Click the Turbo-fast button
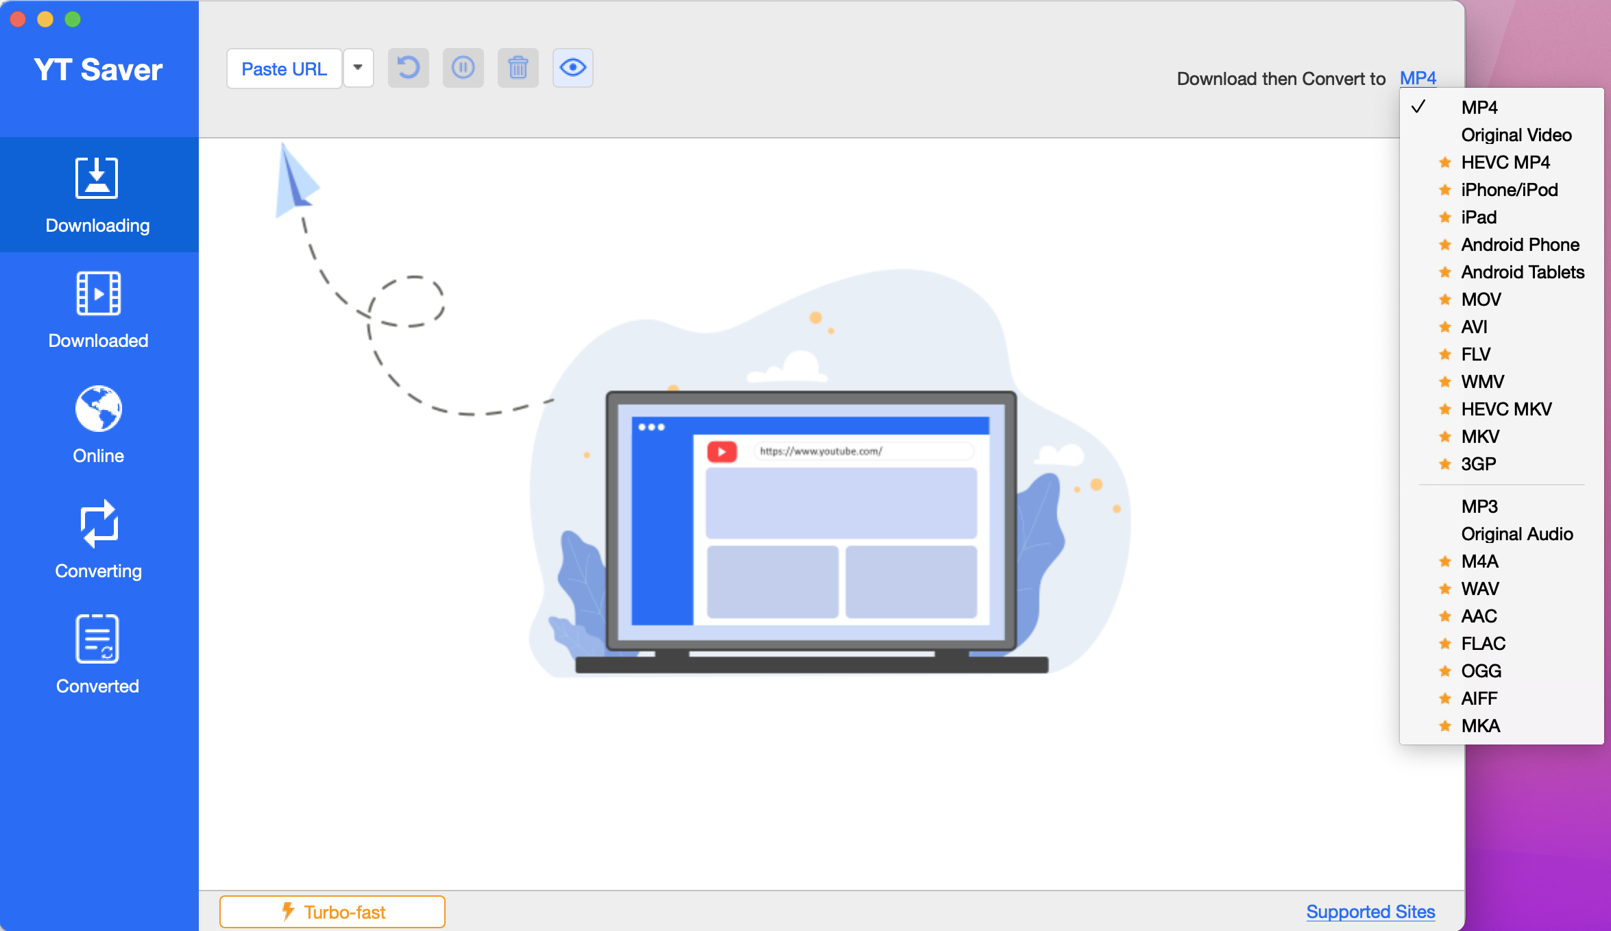 (x=332, y=911)
